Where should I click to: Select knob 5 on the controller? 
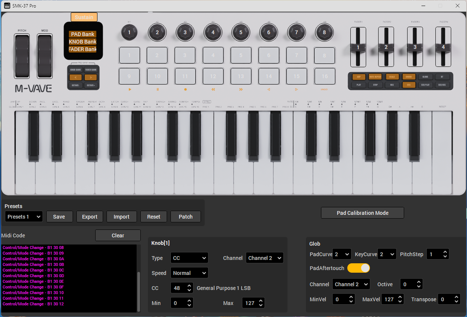point(241,33)
